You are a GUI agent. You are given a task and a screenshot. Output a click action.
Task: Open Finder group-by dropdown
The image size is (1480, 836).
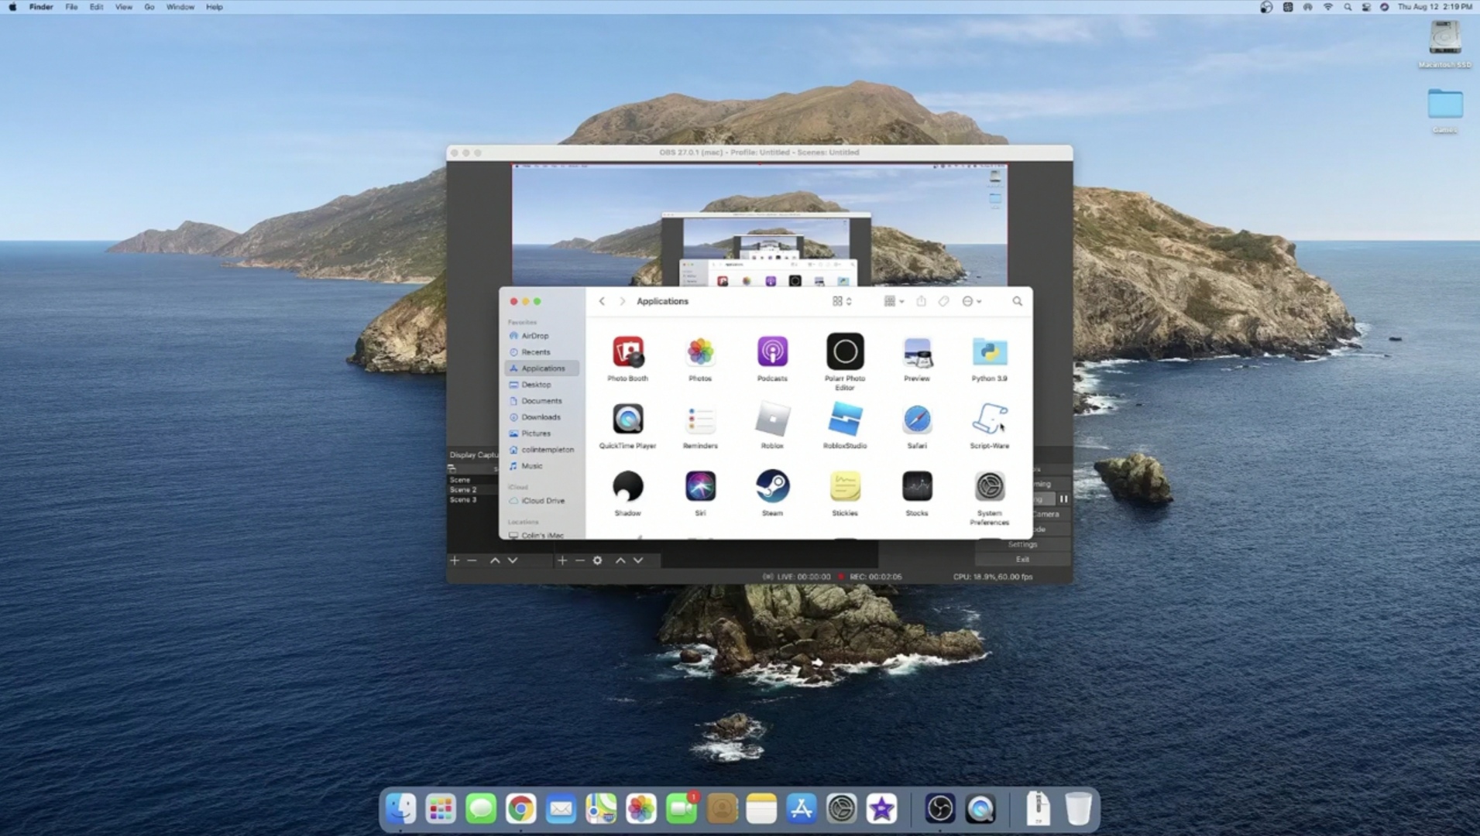point(894,301)
